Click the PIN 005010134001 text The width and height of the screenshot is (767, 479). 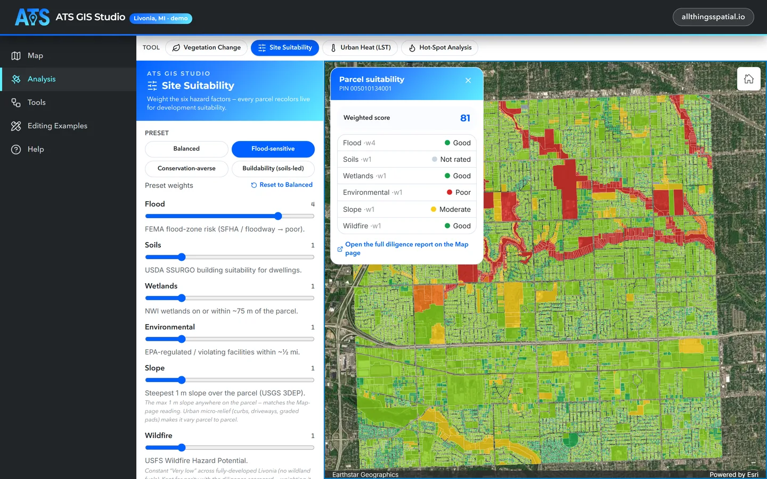point(365,89)
